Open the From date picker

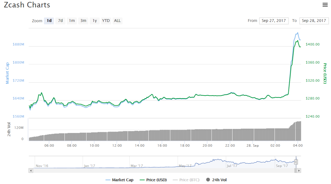tap(274, 21)
